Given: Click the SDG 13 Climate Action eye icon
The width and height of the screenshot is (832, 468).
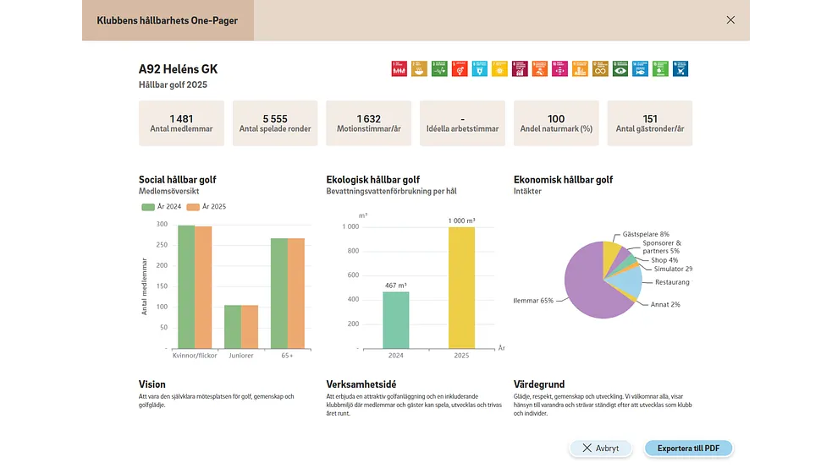Looking at the screenshot, I should (620, 68).
